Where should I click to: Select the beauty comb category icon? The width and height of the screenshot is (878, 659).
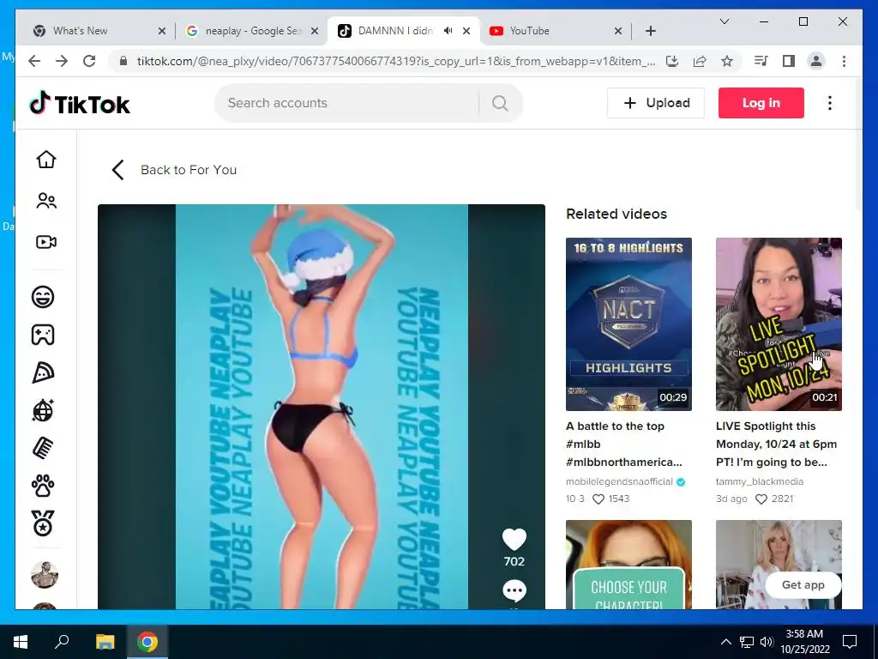pos(43,448)
